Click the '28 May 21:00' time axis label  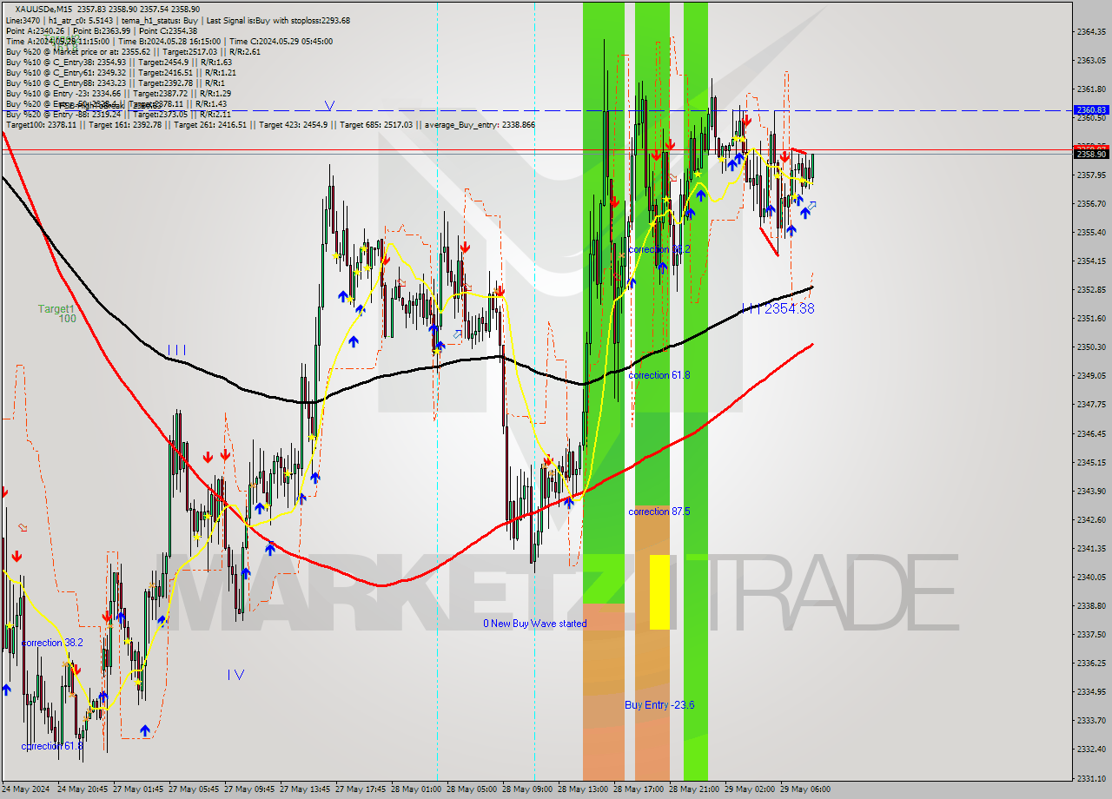coord(694,789)
